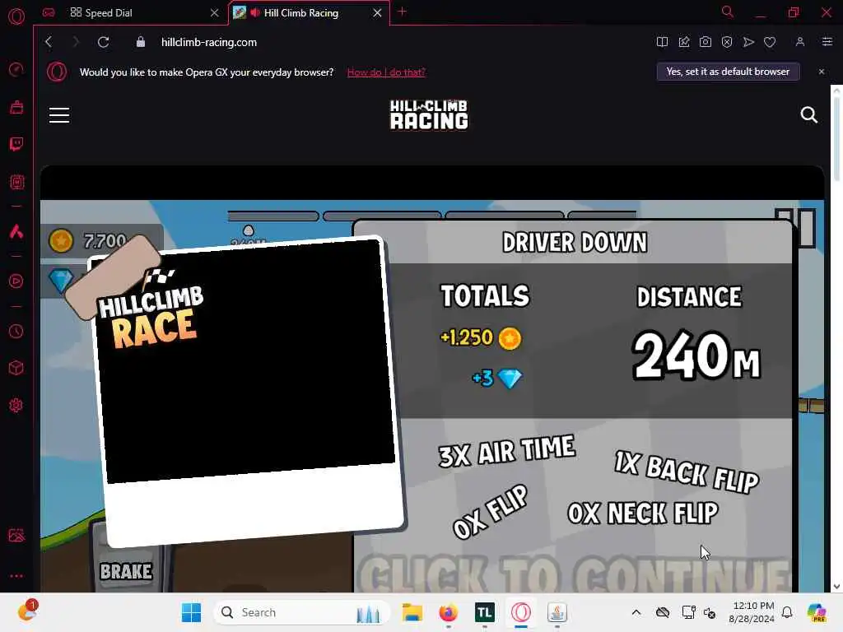Open ad blocker shield icon
The width and height of the screenshot is (843, 632).
coord(727,42)
